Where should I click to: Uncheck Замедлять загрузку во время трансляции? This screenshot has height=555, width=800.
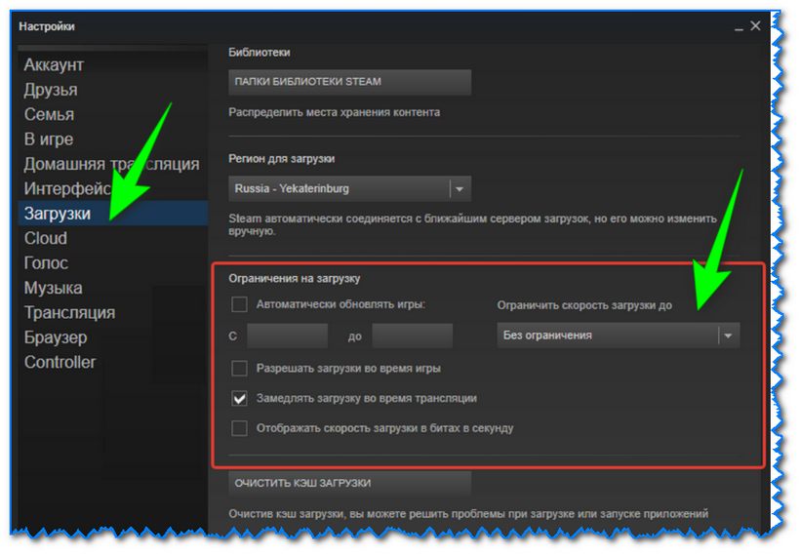click(239, 398)
